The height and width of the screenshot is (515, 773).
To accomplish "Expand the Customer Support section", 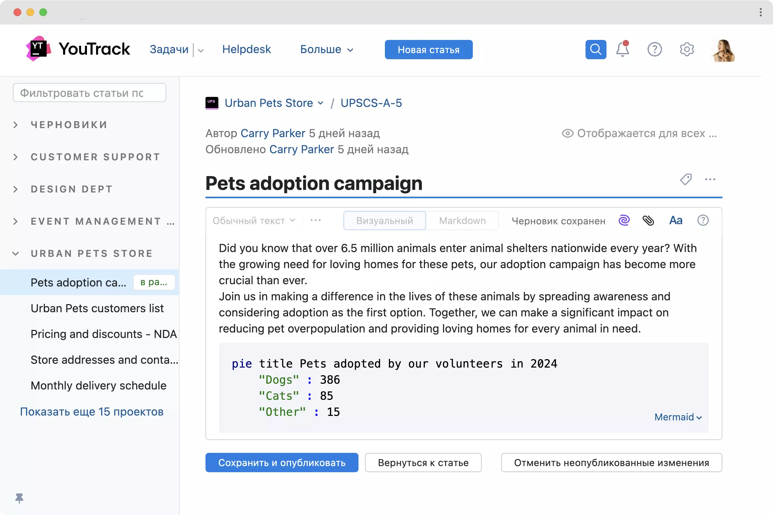I will pos(15,157).
